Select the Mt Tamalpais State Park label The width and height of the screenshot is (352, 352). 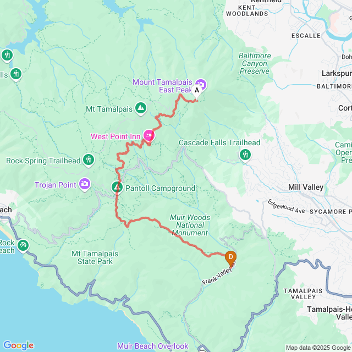coord(95,257)
